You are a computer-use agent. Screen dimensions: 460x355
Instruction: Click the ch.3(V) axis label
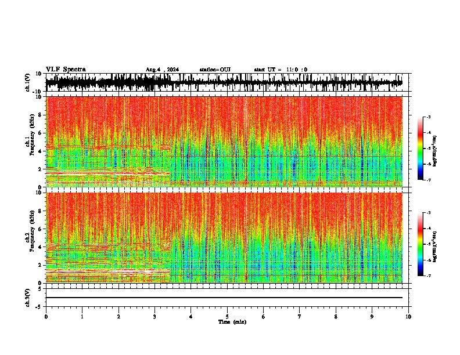(28, 298)
